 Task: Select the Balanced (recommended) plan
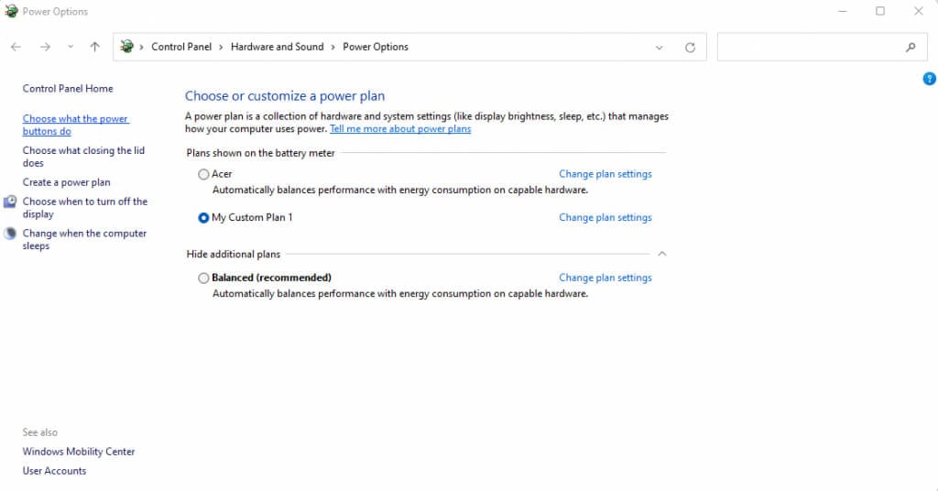coord(203,278)
